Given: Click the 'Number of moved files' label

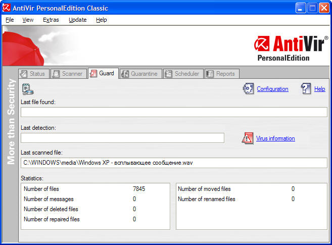Looking at the screenshot, I should [204, 189].
